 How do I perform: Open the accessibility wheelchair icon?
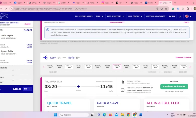coord(180,16)
